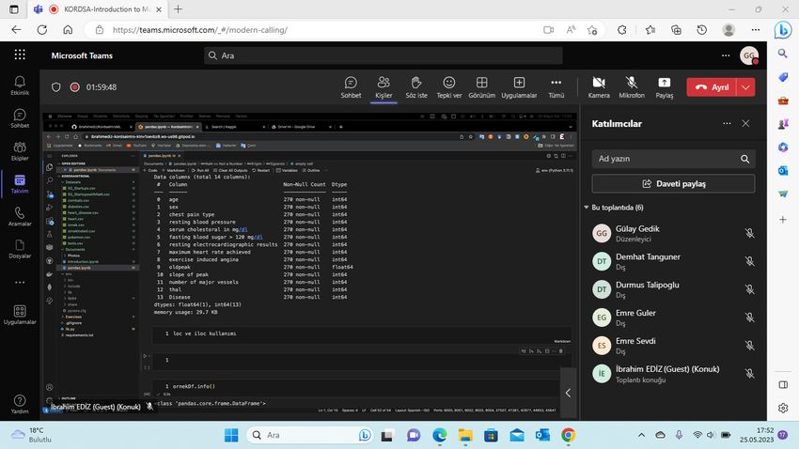Raise hand with Söz iste

coord(416,87)
